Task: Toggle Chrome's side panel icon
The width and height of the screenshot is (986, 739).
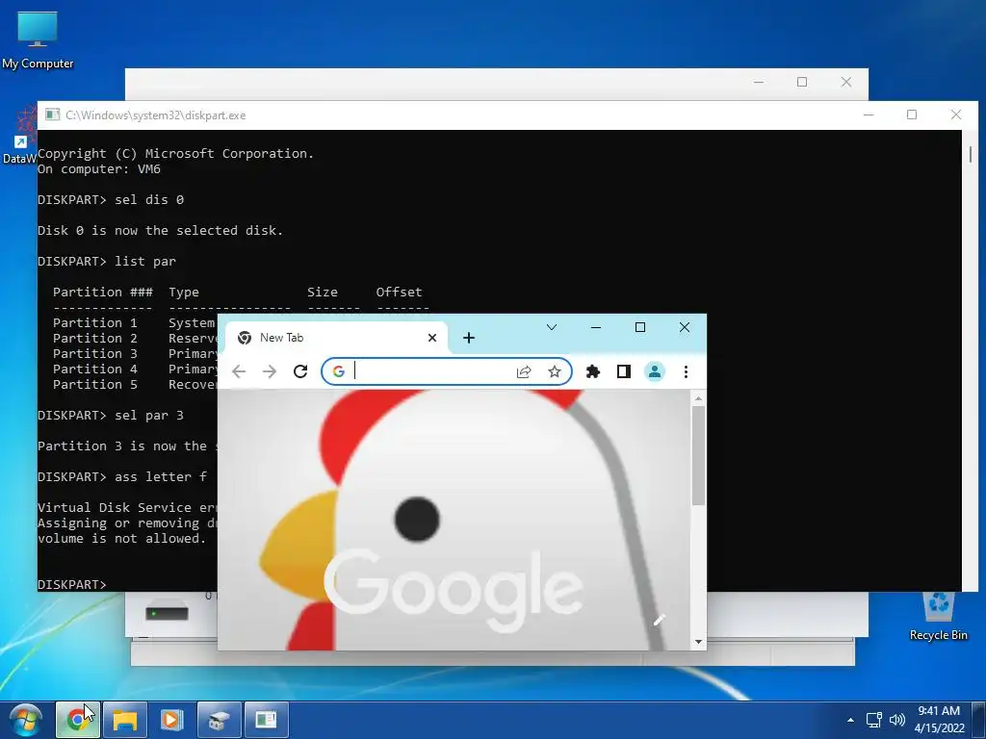Action: (623, 371)
